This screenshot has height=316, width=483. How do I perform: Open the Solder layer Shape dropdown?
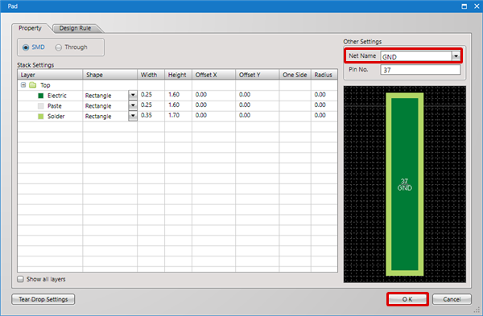[133, 116]
